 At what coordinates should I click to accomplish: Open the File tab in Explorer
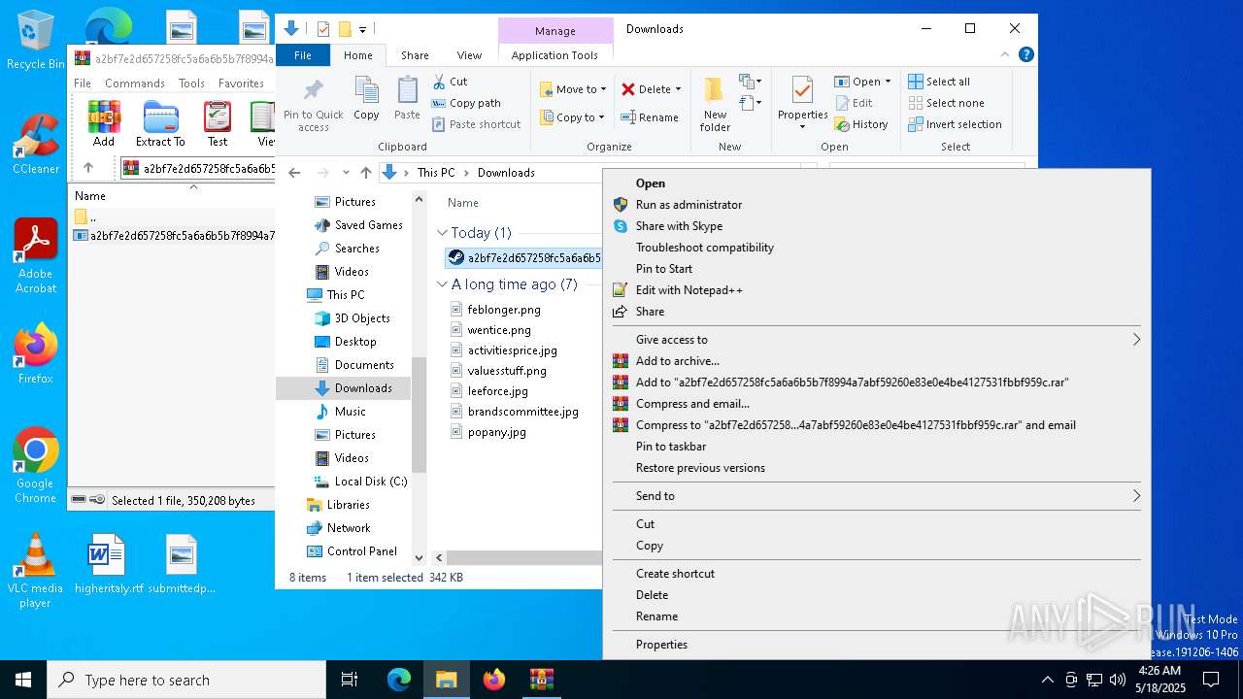click(303, 55)
